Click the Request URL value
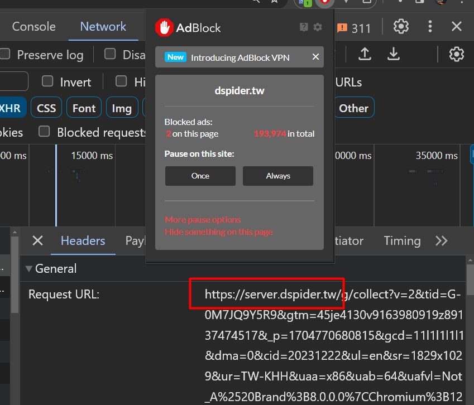Screen dimensions: 474x405 tap(334, 345)
